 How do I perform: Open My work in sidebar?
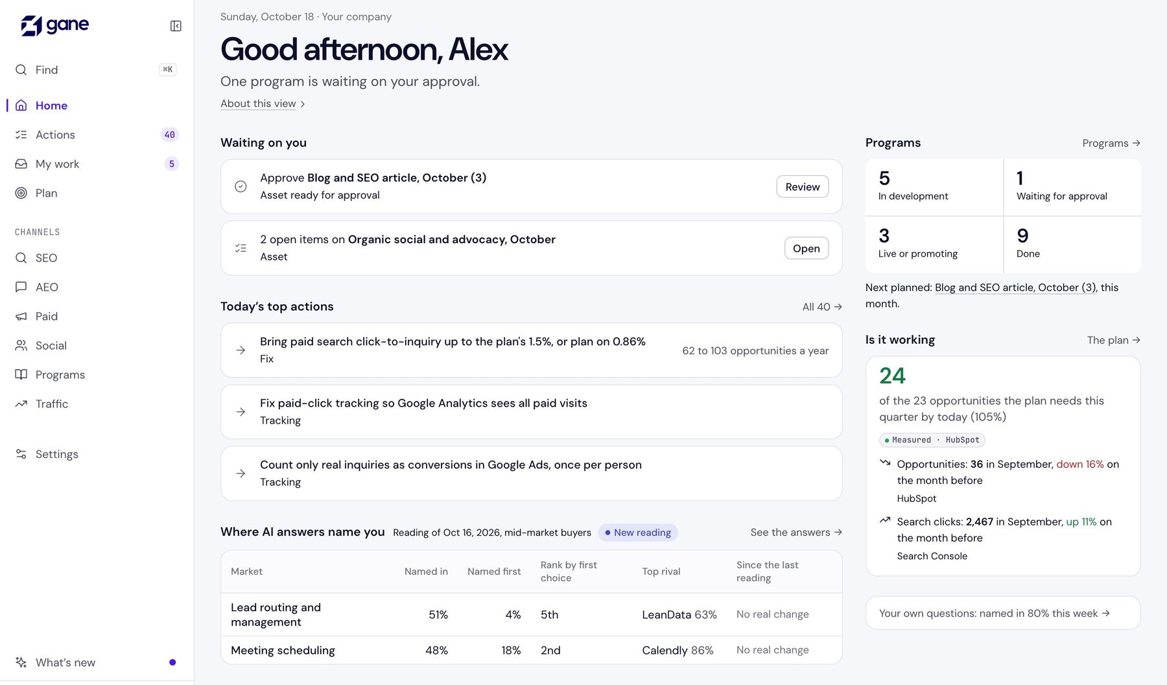(x=96, y=164)
